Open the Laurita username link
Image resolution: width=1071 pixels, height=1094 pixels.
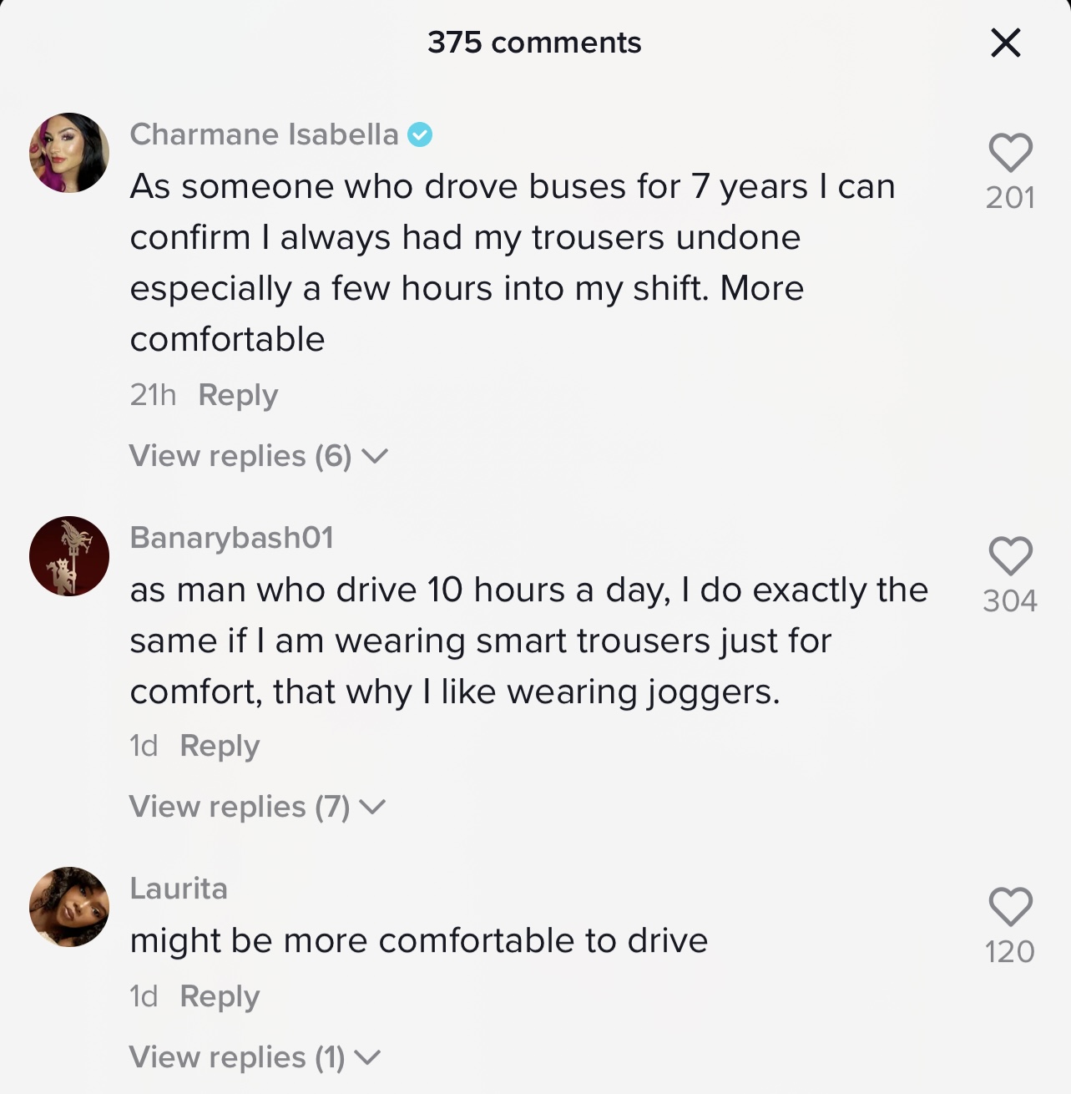pyautogui.click(x=179, y=889)
